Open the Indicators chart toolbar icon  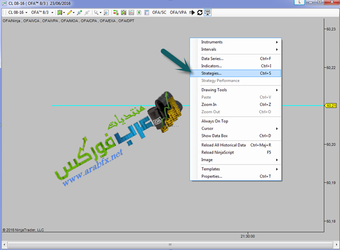click(131, 13)
